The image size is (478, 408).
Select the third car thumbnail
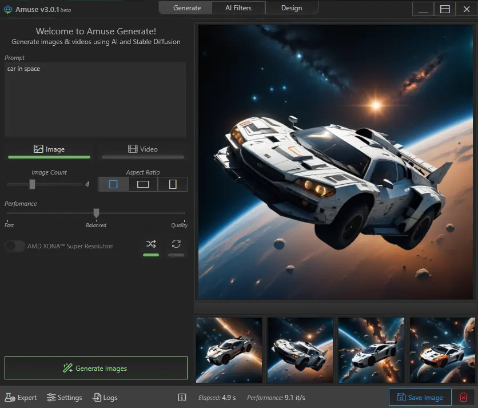pyautogui.click(x=371, y=350)
